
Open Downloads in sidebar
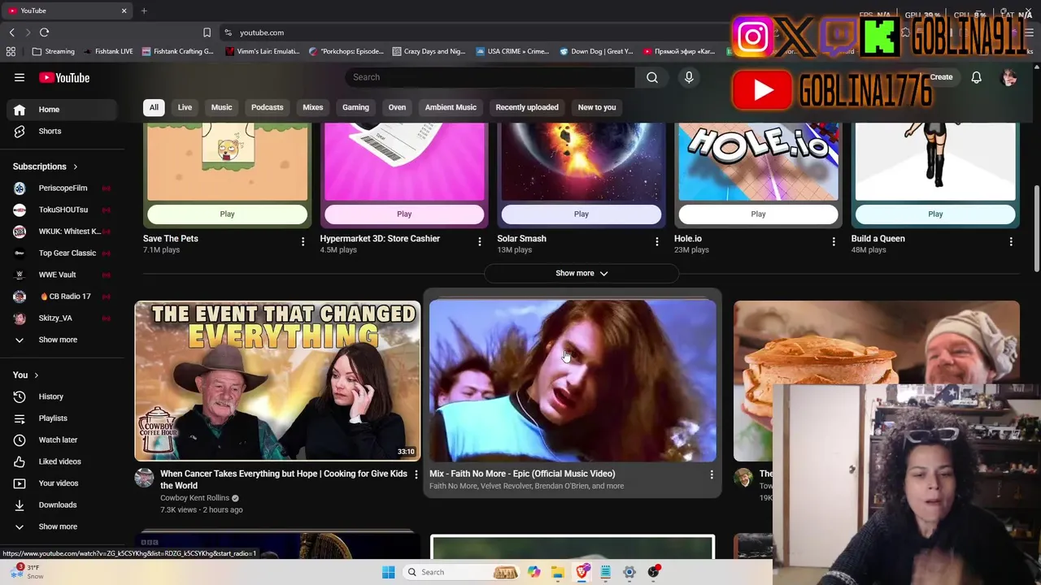[x=62, y=505]
